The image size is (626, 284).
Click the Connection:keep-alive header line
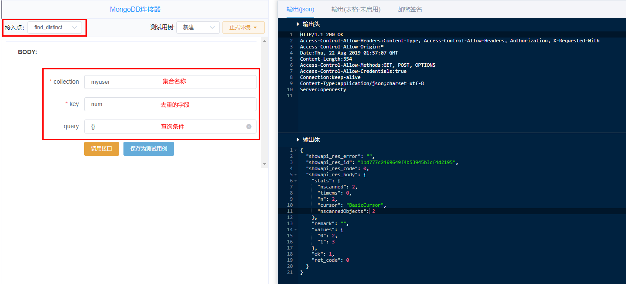(x=330, y=77)
